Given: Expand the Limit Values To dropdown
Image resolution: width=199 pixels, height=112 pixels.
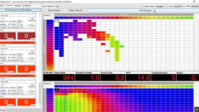Looking at the screenshot, I should (x=143, y=7).
